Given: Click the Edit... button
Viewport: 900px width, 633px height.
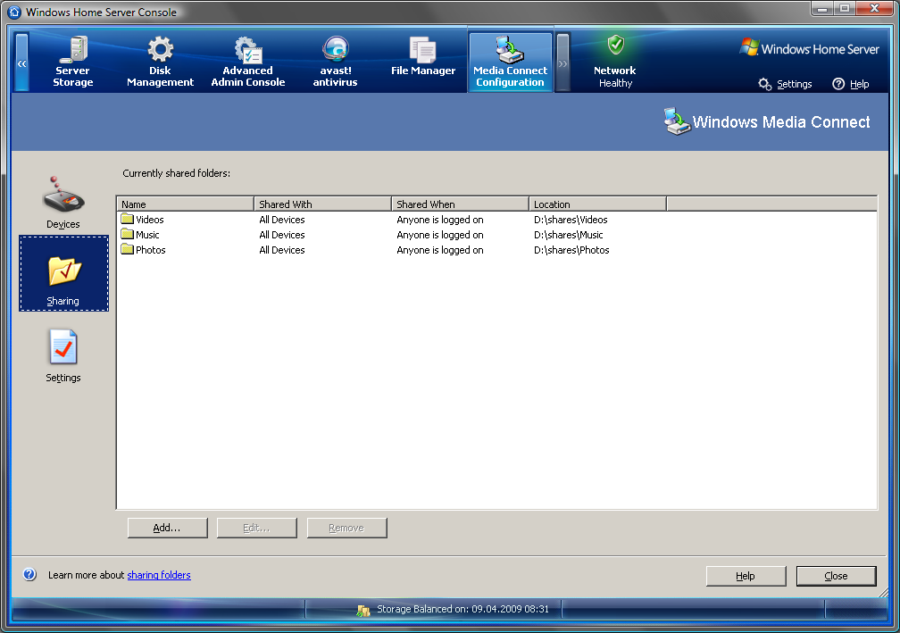Looking at the screenshot, I should pos(256,528).
